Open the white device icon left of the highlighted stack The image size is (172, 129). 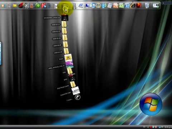tap(56, 6)
